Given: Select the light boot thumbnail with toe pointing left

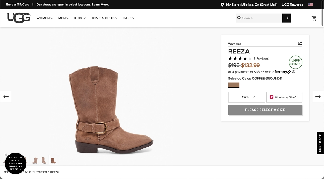Looking at the screenshot, I should tap(35, 160).
